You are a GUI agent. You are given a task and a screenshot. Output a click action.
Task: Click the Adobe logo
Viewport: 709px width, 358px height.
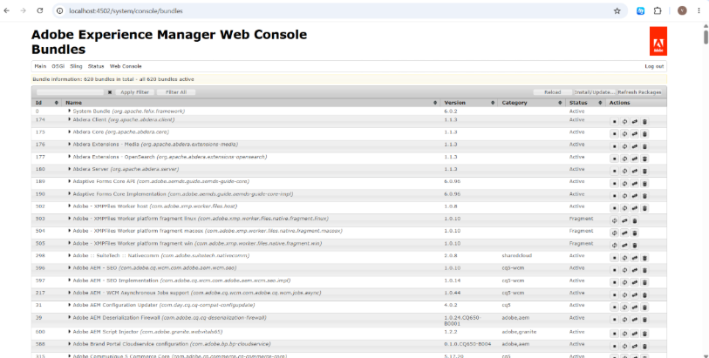658,41
